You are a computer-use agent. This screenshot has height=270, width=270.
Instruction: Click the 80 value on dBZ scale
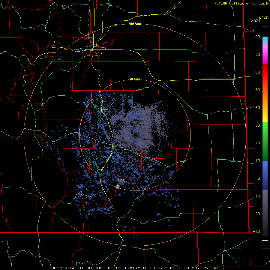[258, 37]
